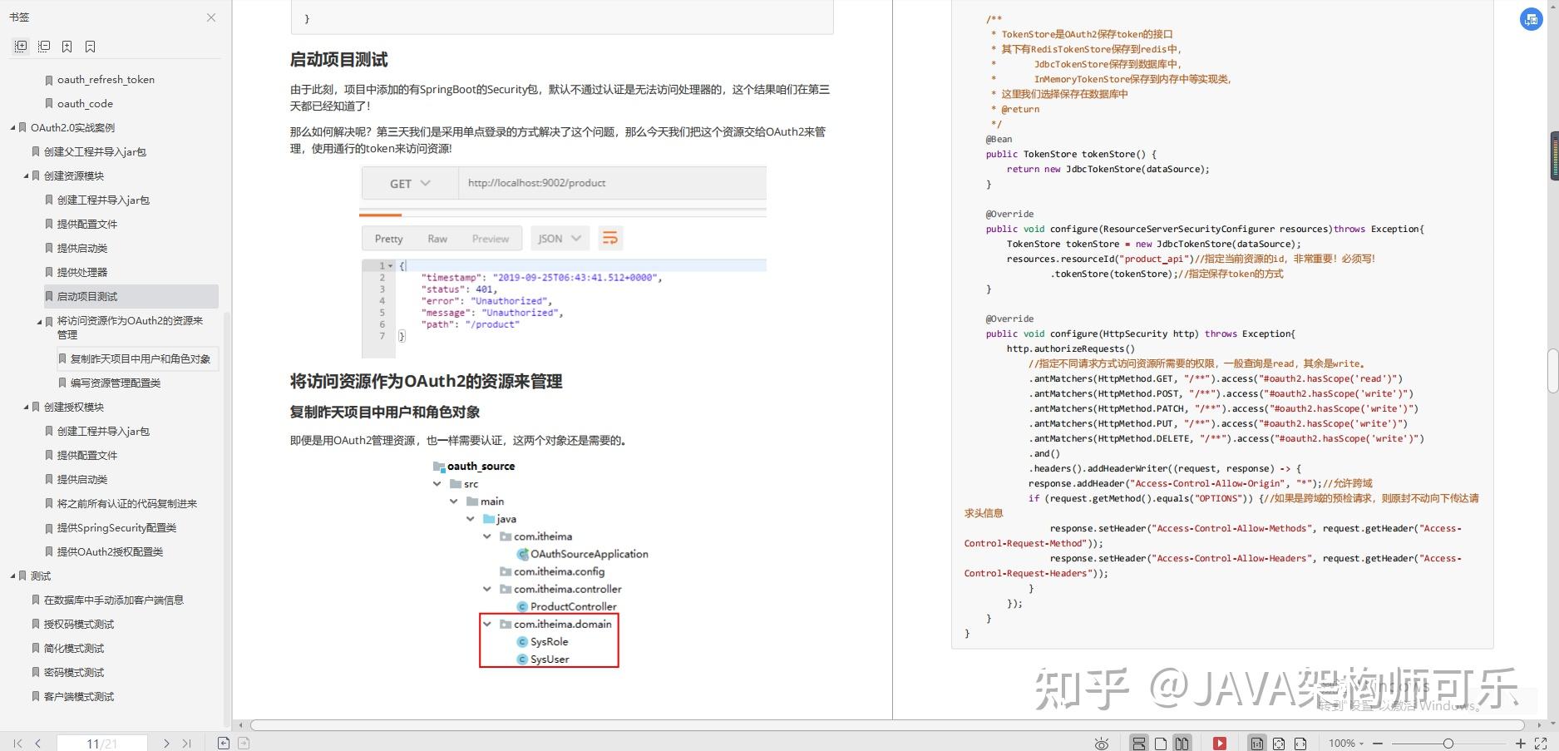Open the 100% zoom level dropdown
The width and height of the screenshot is (1559, 751).
1346,744
